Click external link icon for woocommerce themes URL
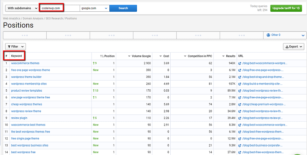This screenshot has width=307, height=155. pyautogui.click(x=240, y=63)
